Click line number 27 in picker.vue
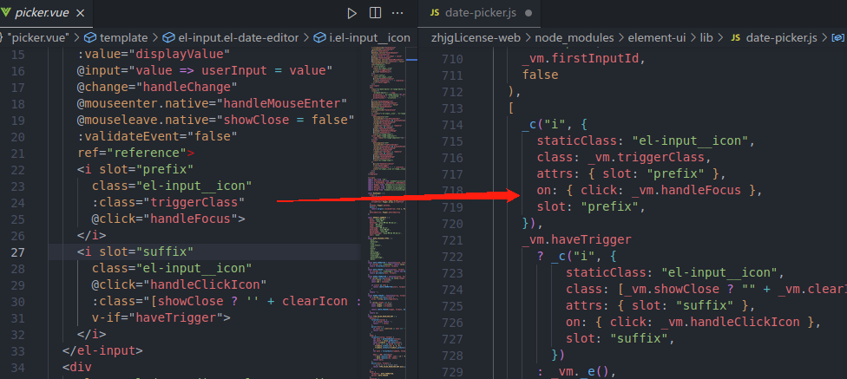 coord(18,252)
